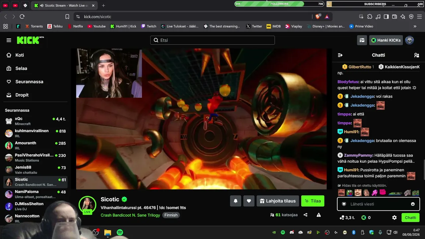The height and width of the screenshot is (239, 425).
Task: Open browser main menu
Action: click(x=419, y=17)
